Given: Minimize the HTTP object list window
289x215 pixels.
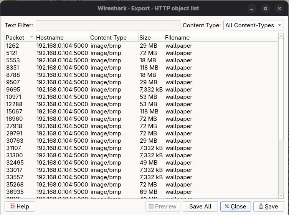Looking at the screenshot, I should tap(251, 8).
